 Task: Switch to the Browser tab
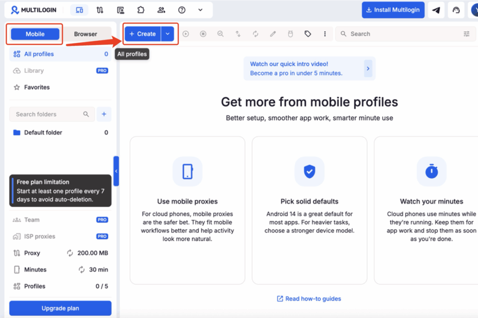(85, 34)
